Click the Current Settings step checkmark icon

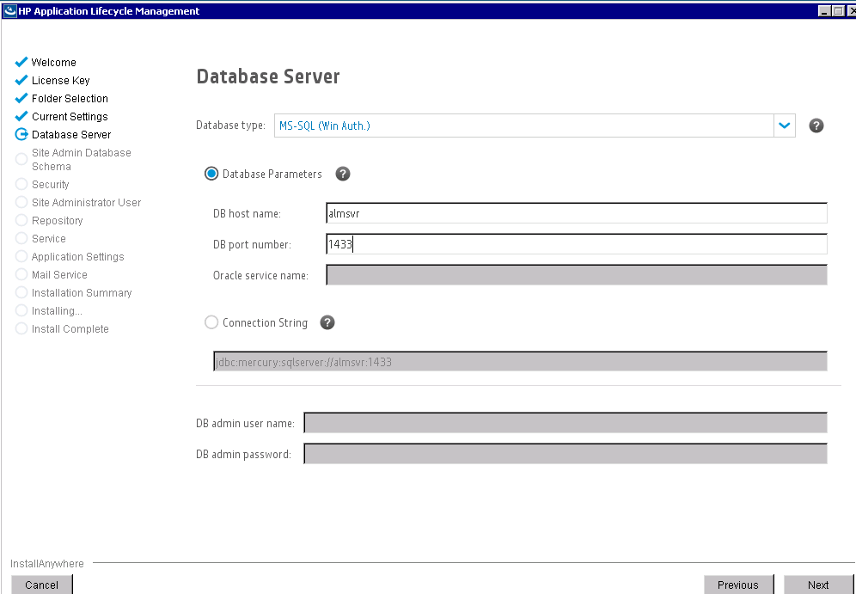tap(21, 116)
